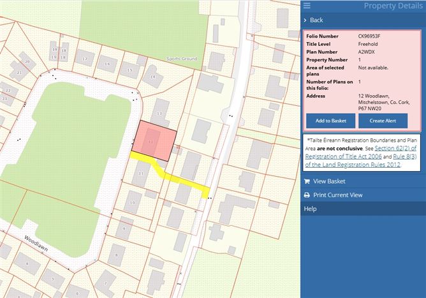Click the Property Details header title
The height and width of the screenshot is (298, 426).
393,6
